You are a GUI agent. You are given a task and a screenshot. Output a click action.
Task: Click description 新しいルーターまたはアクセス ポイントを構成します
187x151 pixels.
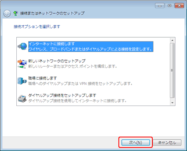(x=72, y=66)
